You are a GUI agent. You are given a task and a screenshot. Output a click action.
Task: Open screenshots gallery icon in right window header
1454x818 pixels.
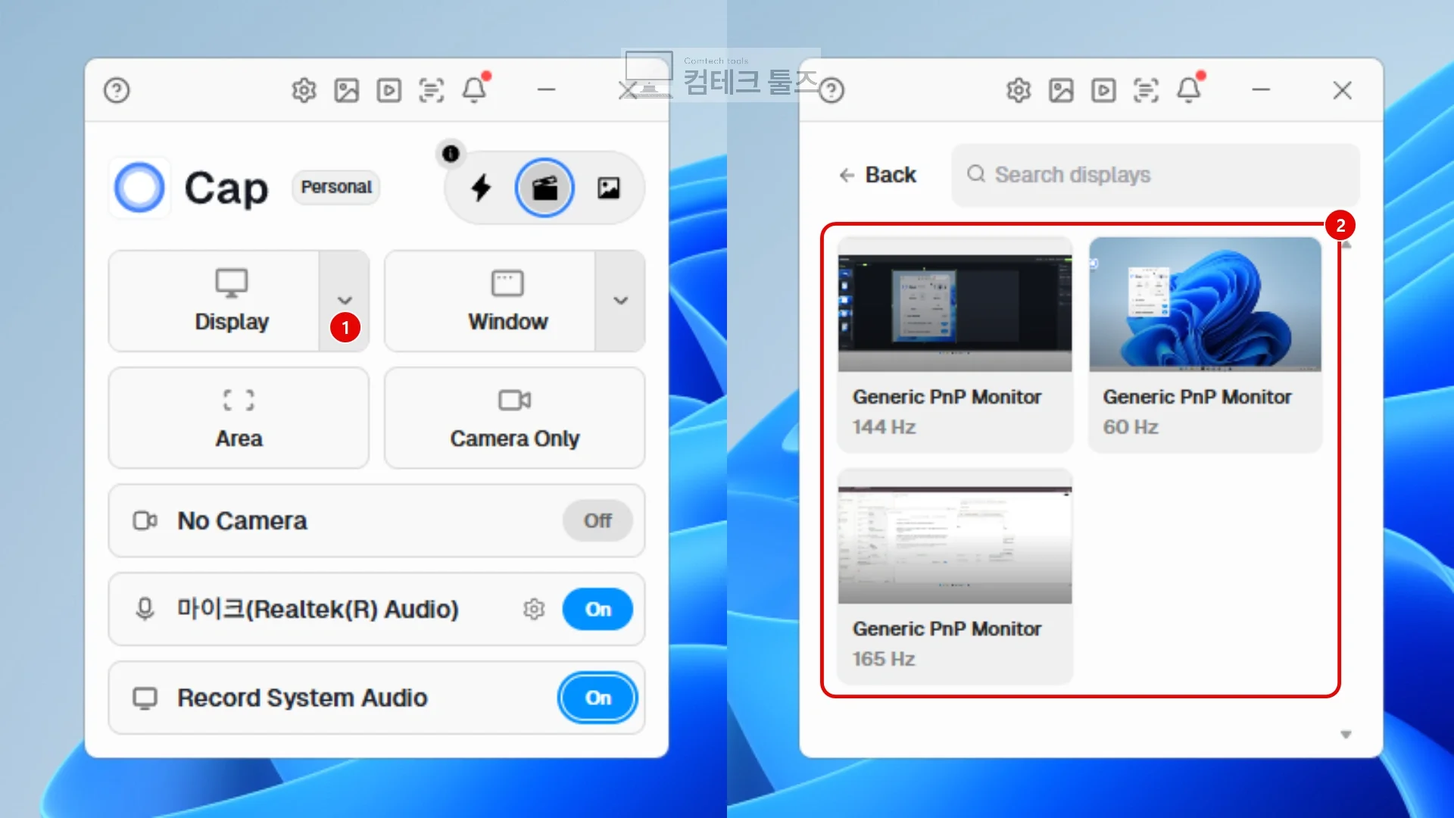[1061, 90]
